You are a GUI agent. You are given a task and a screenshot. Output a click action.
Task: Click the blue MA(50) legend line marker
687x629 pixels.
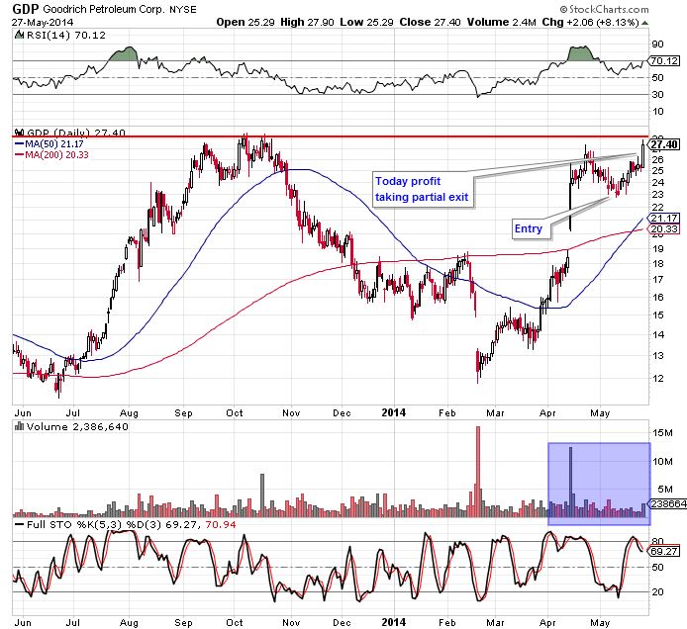click(x=19, y=143)
